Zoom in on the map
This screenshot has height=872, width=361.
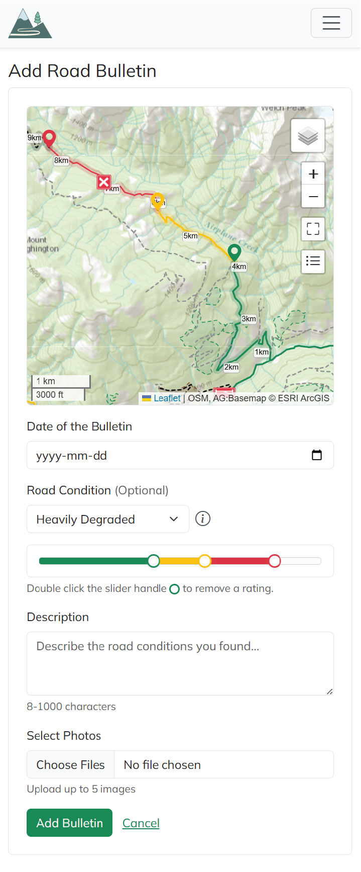(313, 174)
